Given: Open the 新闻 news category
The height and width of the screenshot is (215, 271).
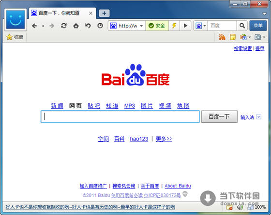Looking at the screenshot, I should point(57,106).
